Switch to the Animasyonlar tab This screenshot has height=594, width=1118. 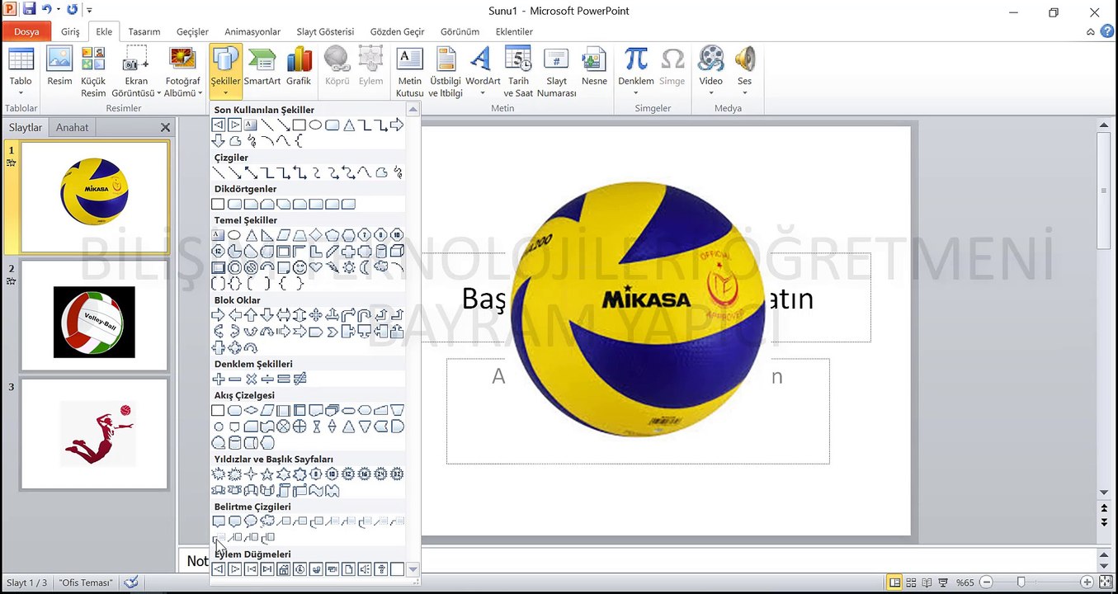pyautogui.click(x=252, y=31)
